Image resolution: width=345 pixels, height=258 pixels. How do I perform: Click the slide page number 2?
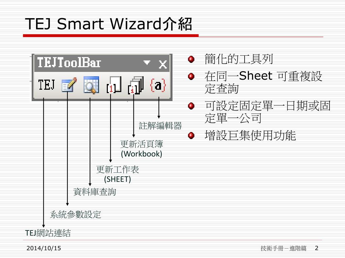coord(317,248)
